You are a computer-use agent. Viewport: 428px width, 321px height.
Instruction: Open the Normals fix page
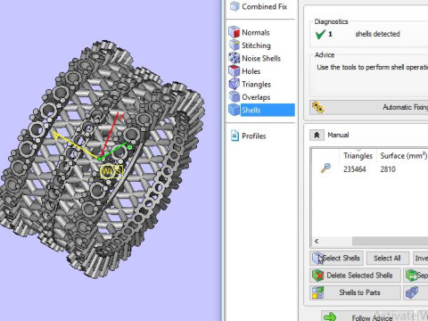[x=256, y=32]
